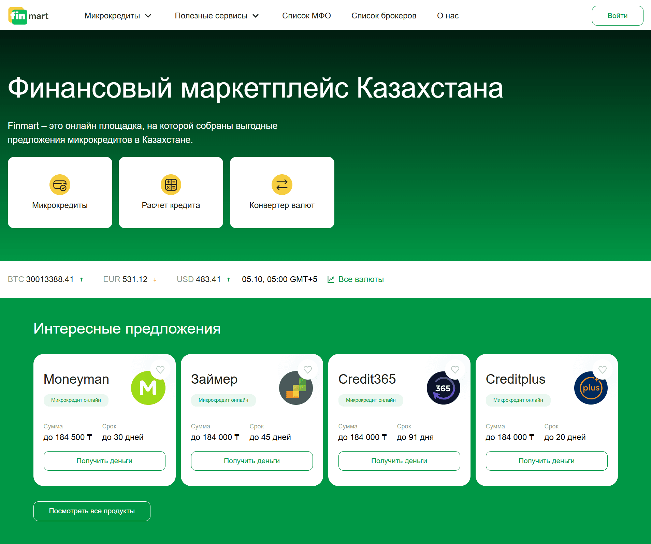
Task: Open the Список МФО menu item
Action: (x=306, y=15)
